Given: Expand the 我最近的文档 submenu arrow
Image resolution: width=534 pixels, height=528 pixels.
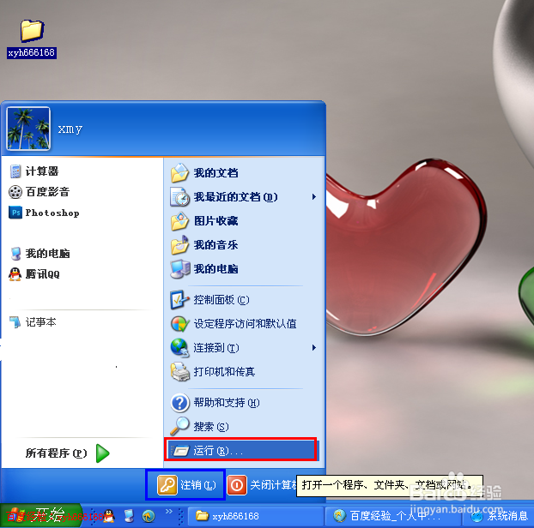Looking at the screenshot, I should click(314, 197).
